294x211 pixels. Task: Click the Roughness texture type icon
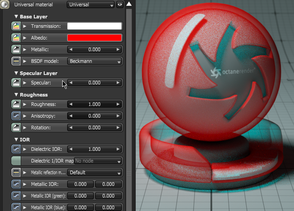tap(16, 104)
